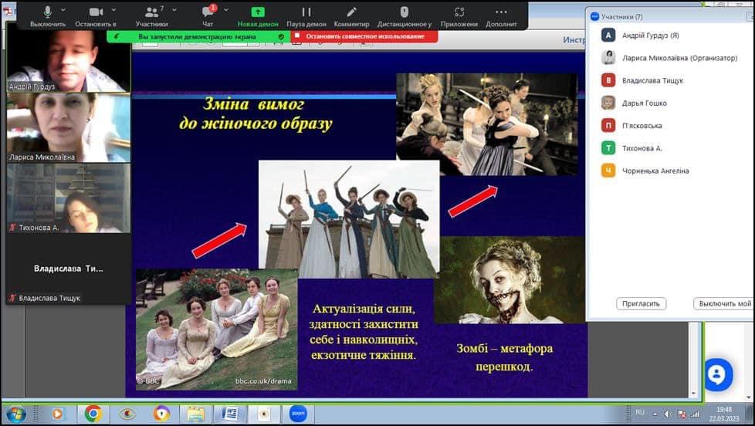
Task: Click slide title Зміна вимог до жіночого образу
Action: coord(255,113)
